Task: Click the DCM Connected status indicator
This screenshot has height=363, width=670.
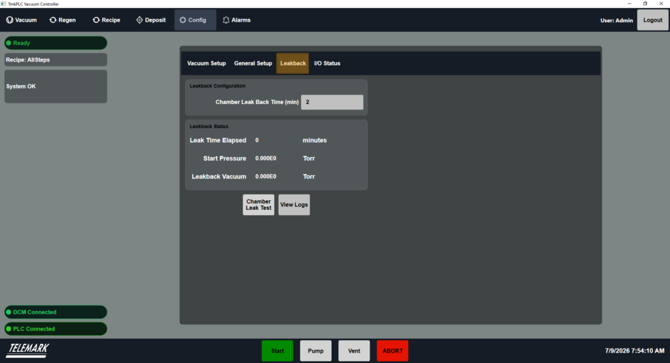Action: tap(56, 312)
